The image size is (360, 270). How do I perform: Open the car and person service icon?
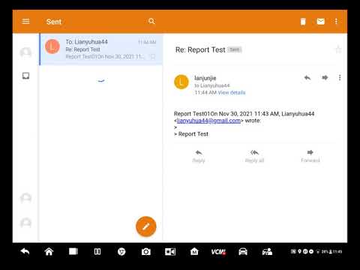click(267, 251)
